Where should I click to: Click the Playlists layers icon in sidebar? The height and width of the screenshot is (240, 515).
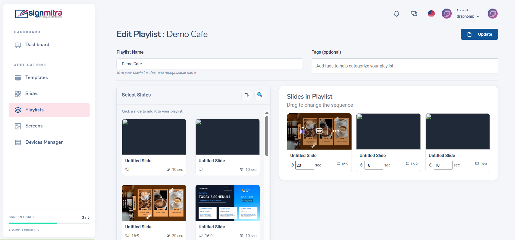pos(18,110)
